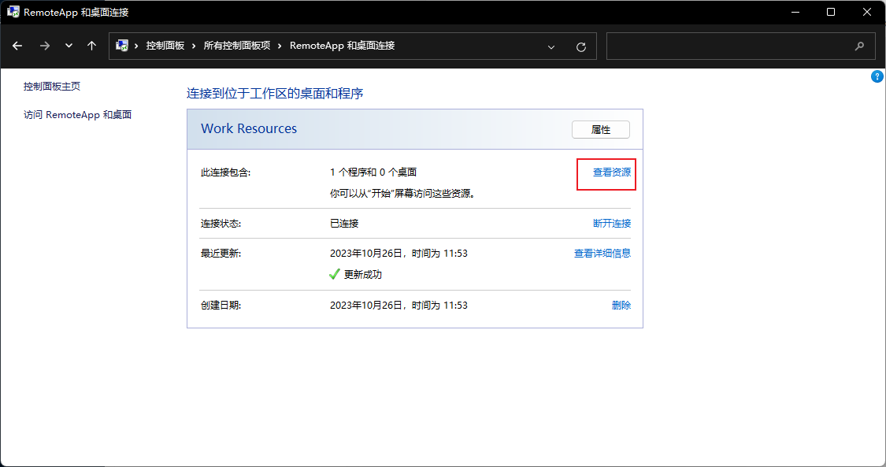Open help via blue question mark icon

(877, 76)
